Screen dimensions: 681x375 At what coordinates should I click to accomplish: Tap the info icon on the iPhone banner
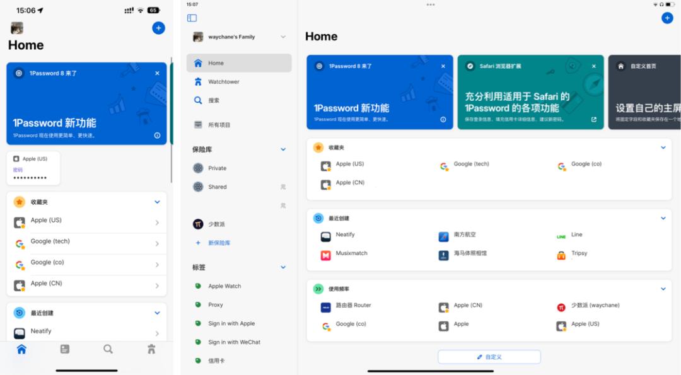pos(157,136)
